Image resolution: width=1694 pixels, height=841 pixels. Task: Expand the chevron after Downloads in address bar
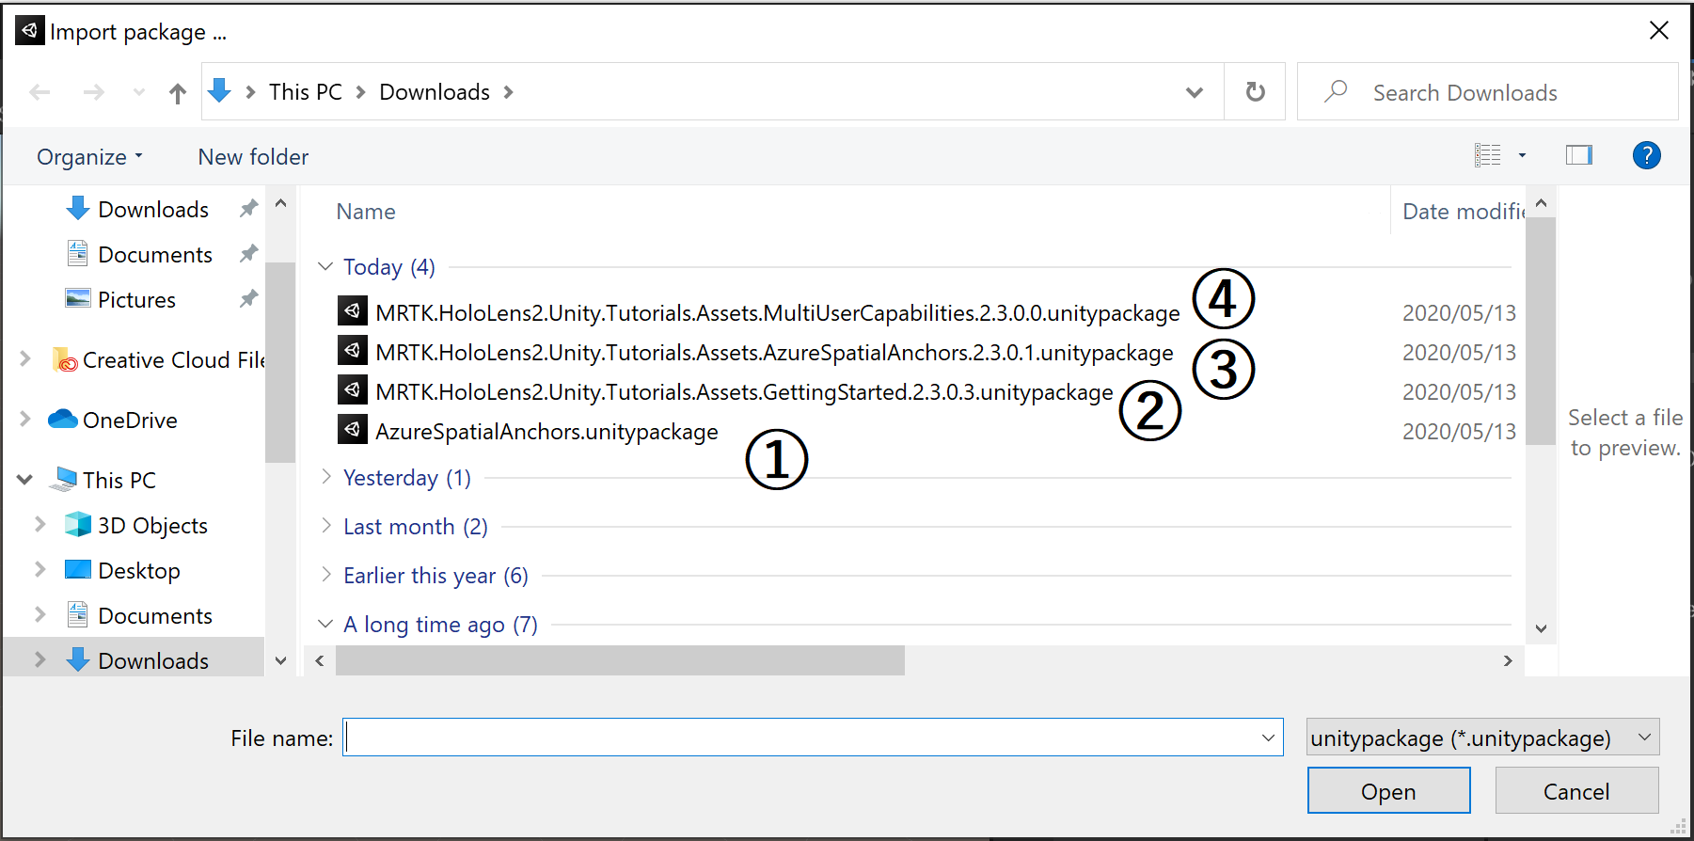pyautogui.click(x=509, y=92)
